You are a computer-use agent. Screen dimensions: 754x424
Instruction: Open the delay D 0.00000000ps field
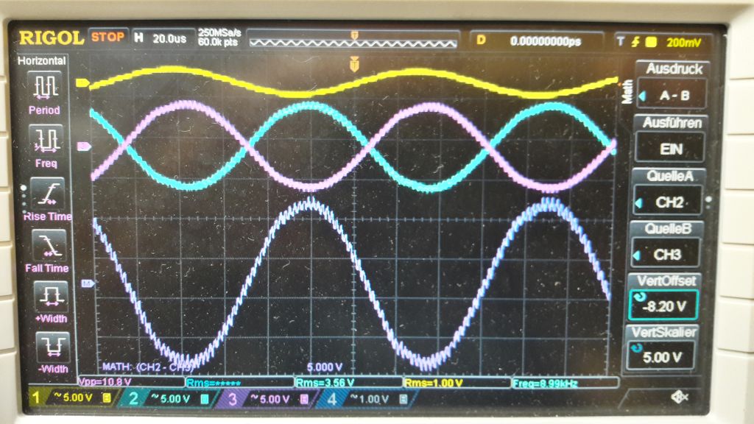click(537, 41)
